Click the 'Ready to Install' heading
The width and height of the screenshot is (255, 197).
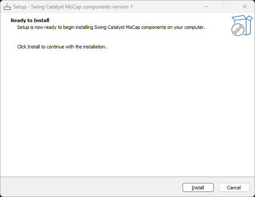tap(30, 20)
